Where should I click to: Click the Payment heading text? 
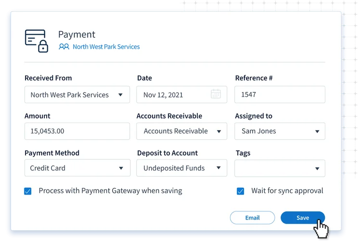pos(77,35)
